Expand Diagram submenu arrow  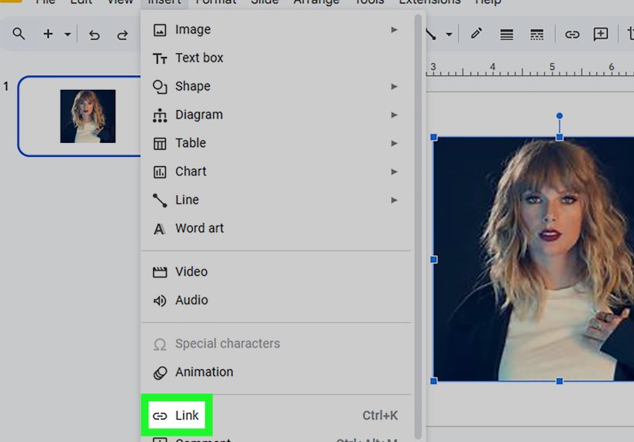(x=393, y=115)
